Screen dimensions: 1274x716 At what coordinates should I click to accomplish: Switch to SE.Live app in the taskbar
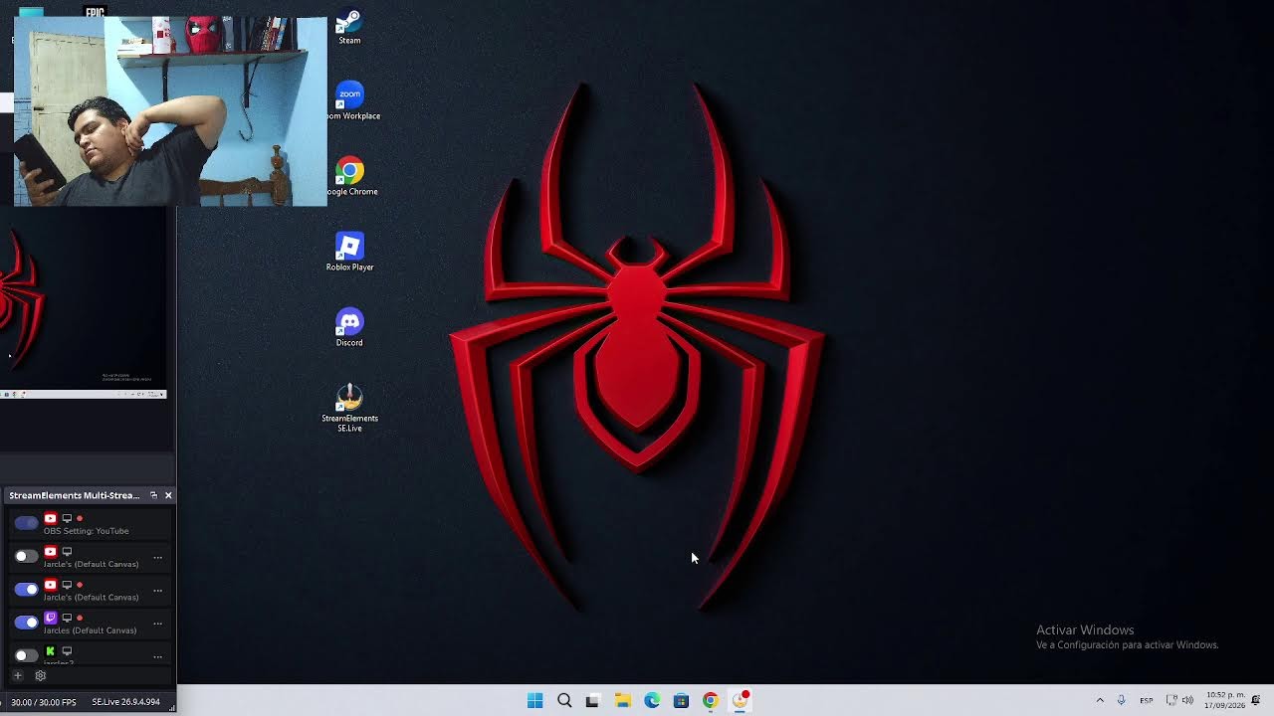point(740,701)
